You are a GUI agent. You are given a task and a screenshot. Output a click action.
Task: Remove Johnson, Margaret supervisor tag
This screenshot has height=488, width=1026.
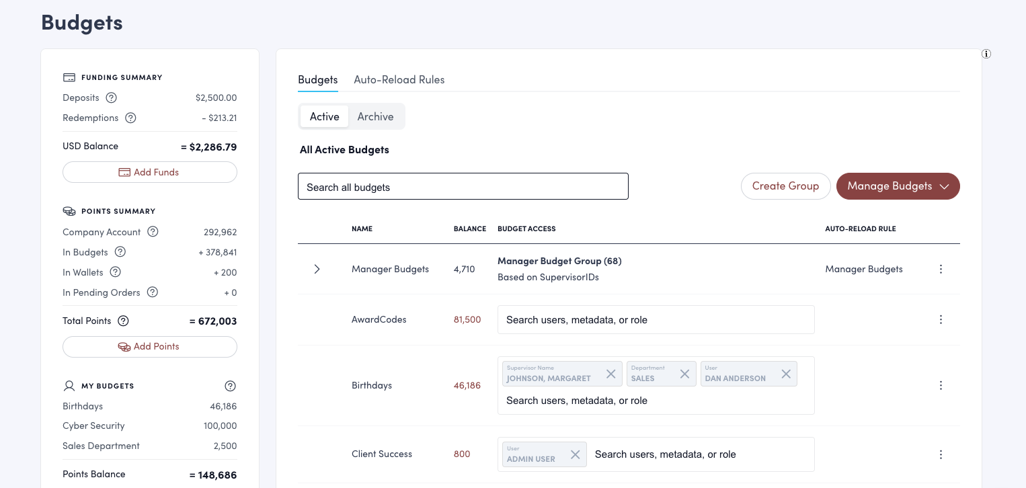tap(610, 374)
